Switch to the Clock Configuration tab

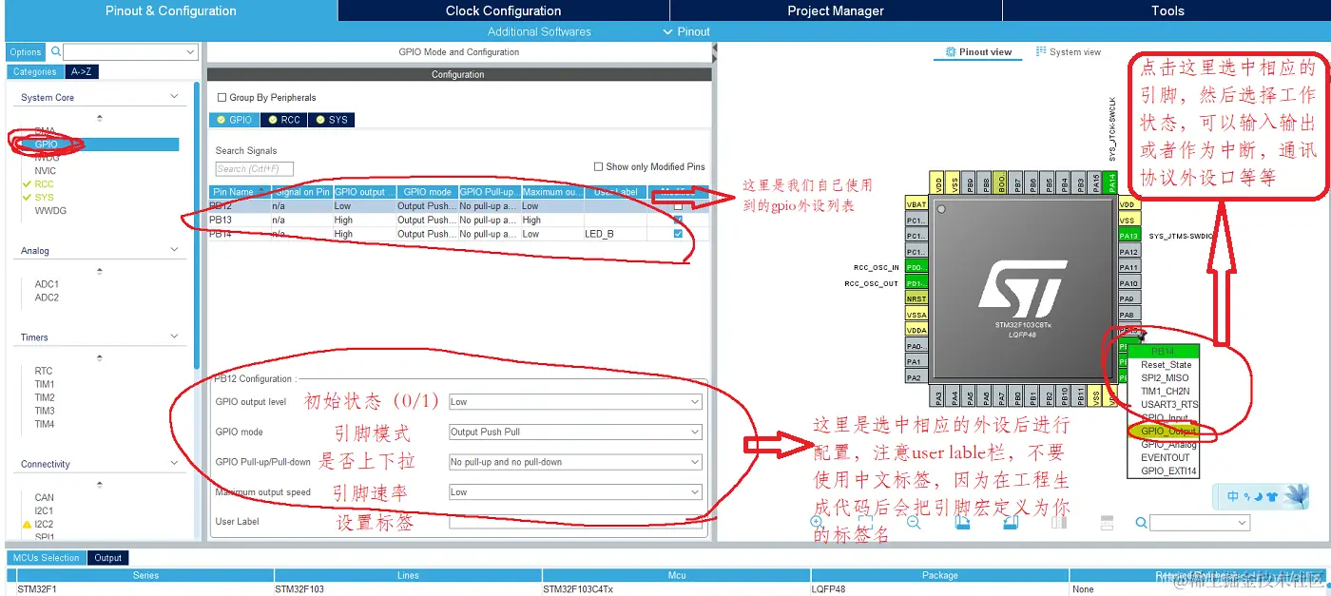(503, 10)
